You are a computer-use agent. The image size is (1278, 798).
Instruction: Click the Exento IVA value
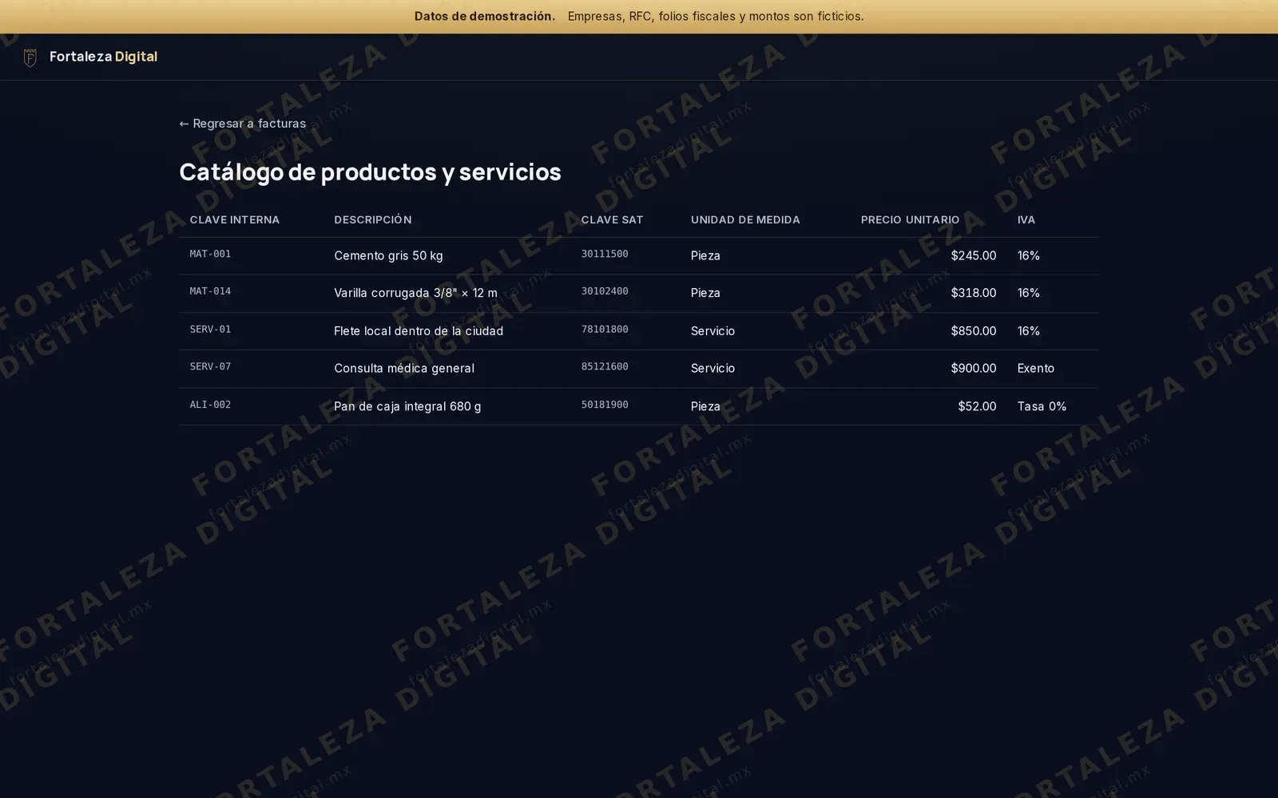(x=1035, y=368)
